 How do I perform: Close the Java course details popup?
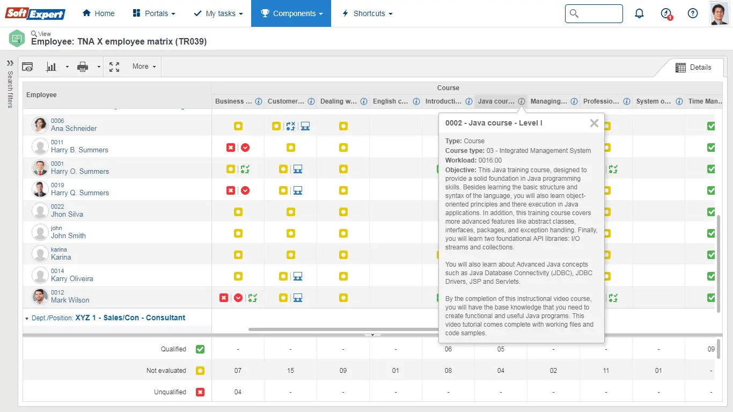click(x=594, y=123)
